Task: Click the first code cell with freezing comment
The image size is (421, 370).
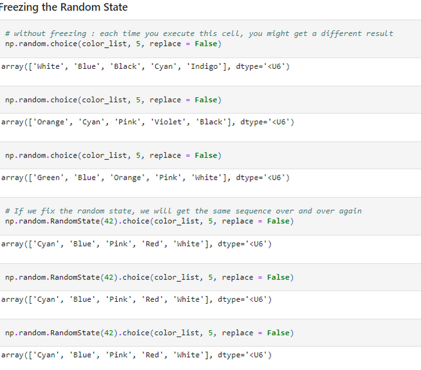Action: pos(210,39)
